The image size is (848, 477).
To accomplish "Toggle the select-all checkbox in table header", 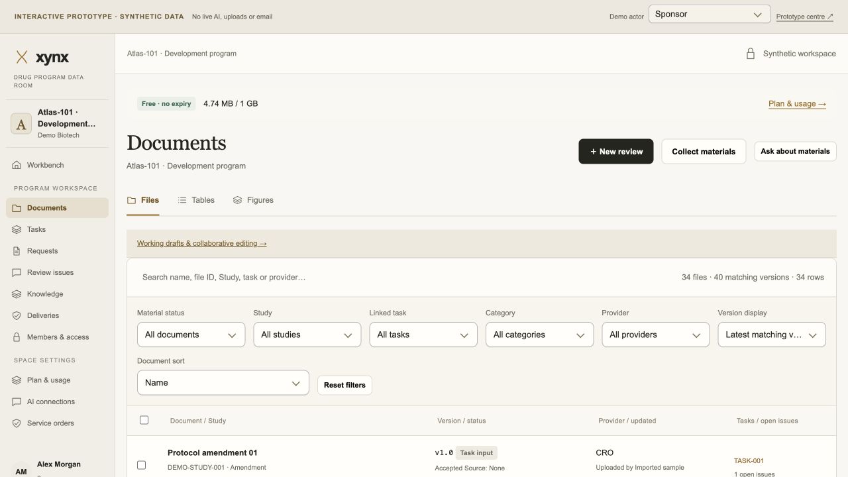I will click(x=144, y=420).
